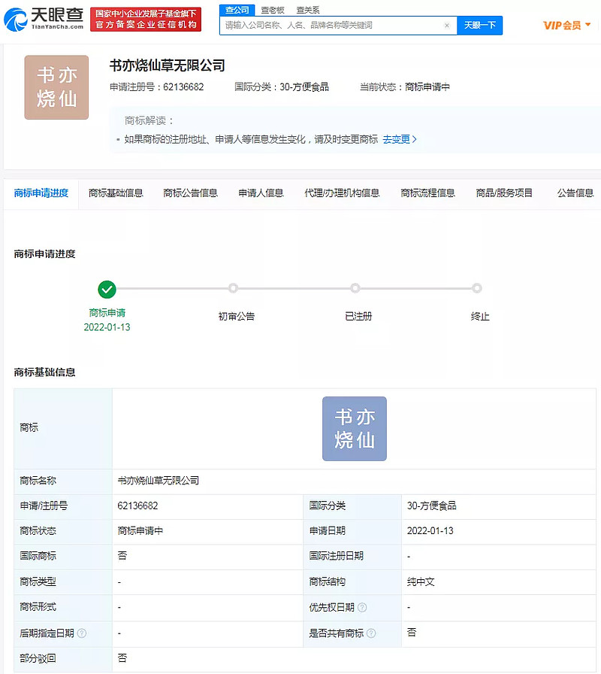
Task: Click help icon beside 是否共有商标
Action: click(x=372, y=633)
